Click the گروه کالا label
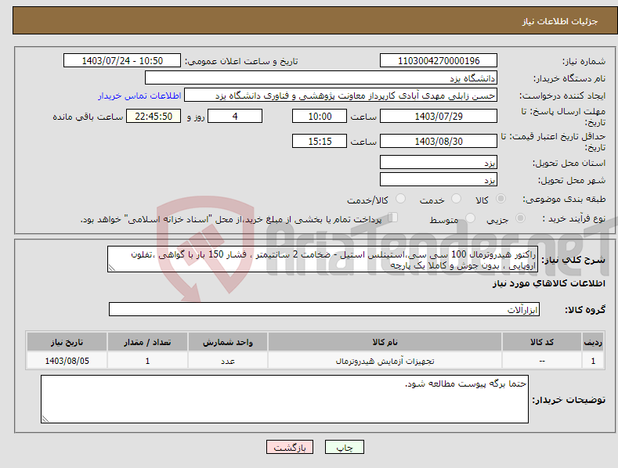Image resolution: width=618 pixels, height=468 pixels. click(x=585, y=310)
